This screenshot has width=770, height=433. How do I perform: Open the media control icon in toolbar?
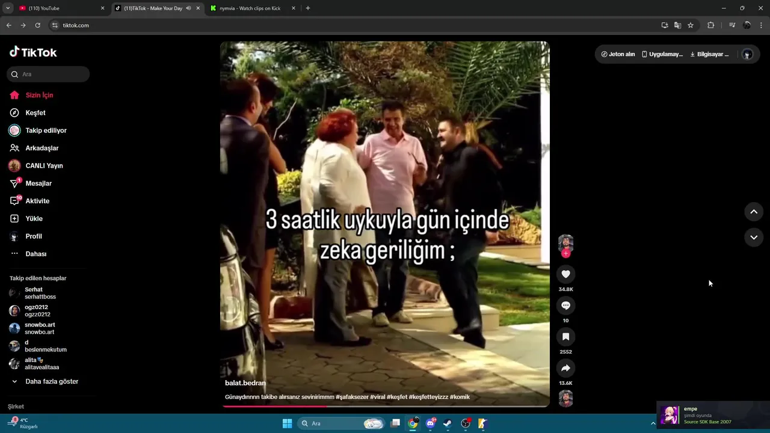point(732,25)
